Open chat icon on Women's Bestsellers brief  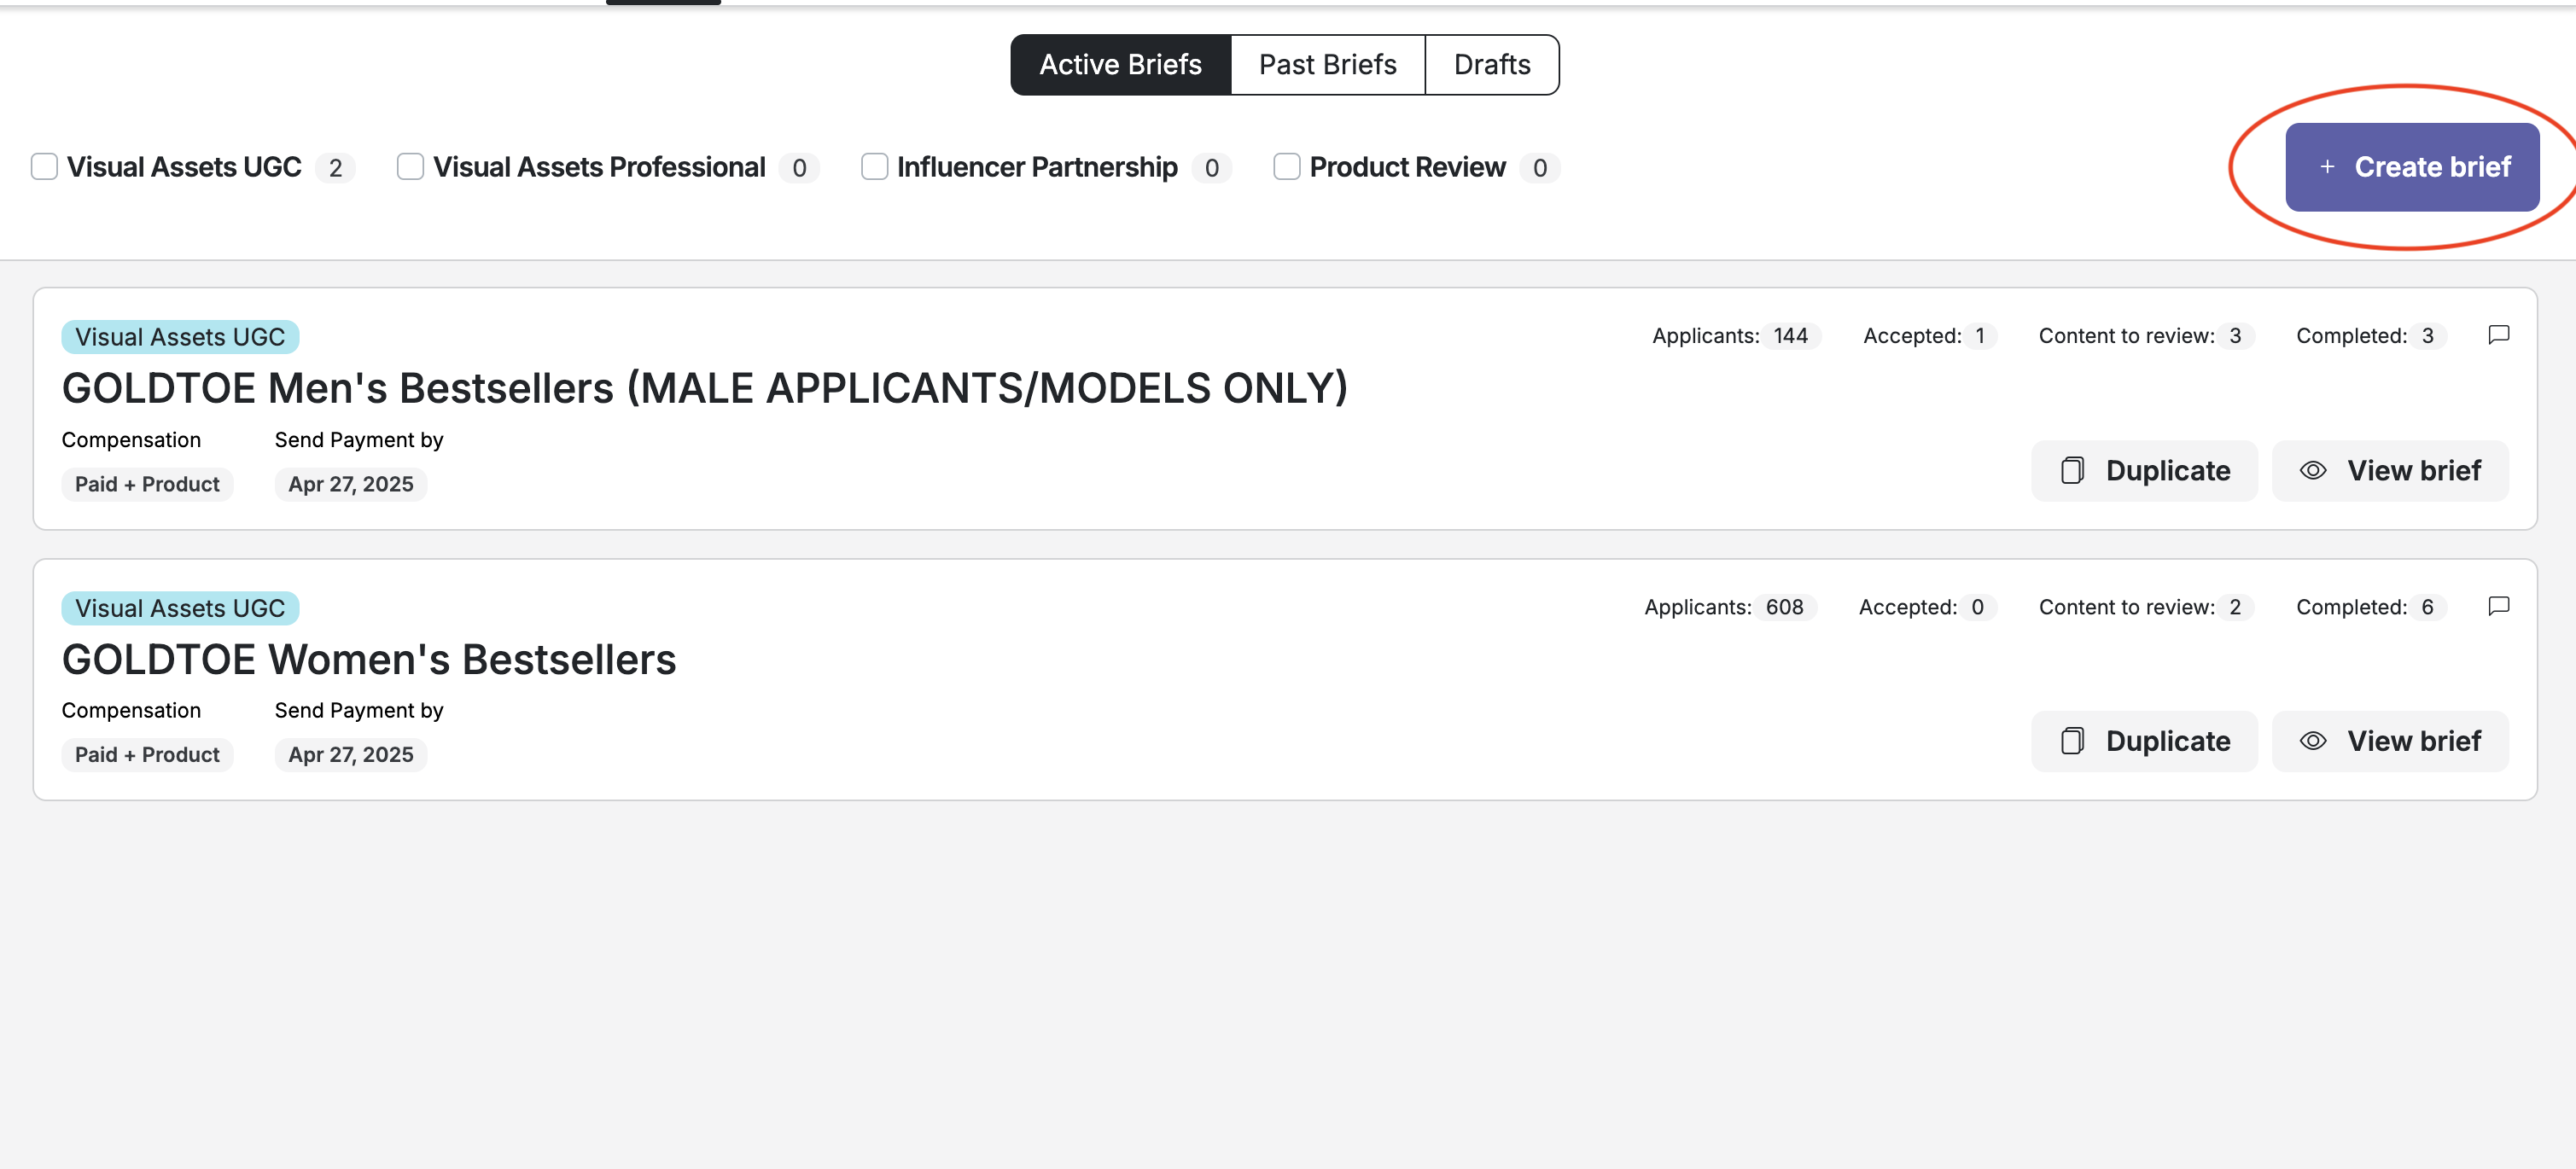pyautogui.click(x=2498, y=606)
